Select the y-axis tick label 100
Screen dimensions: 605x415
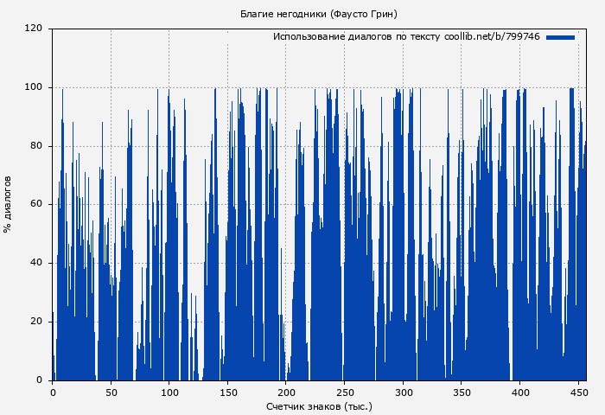pos(34,87)
